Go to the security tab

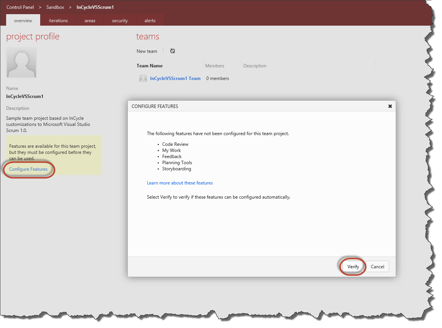pyautogui.click(x=120, y=21)
